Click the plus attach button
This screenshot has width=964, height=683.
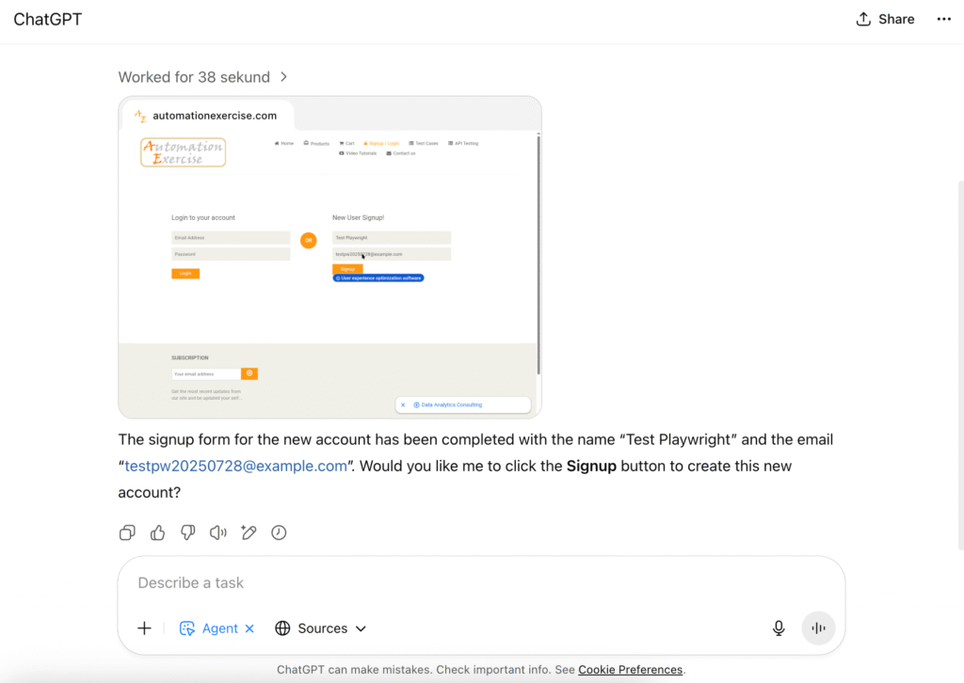coord(144,628)
